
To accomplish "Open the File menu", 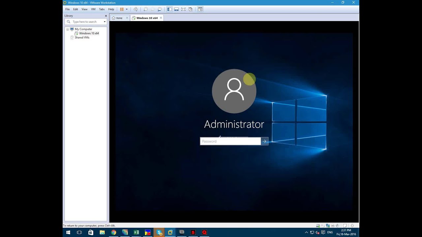I will 68,9.
